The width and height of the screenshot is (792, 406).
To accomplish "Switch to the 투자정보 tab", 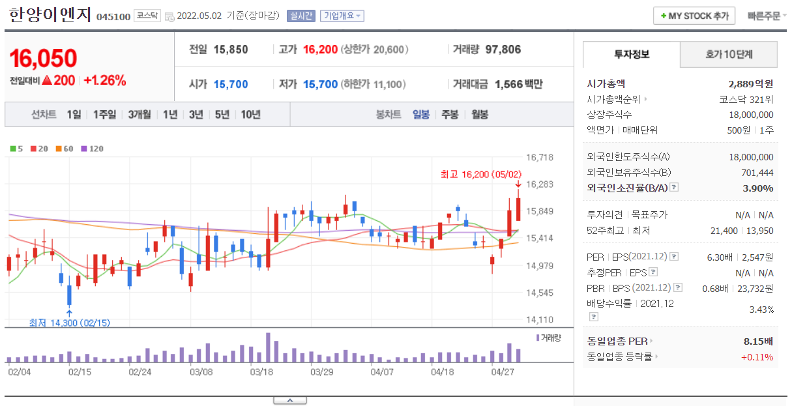I will click(x=631, y=55).
